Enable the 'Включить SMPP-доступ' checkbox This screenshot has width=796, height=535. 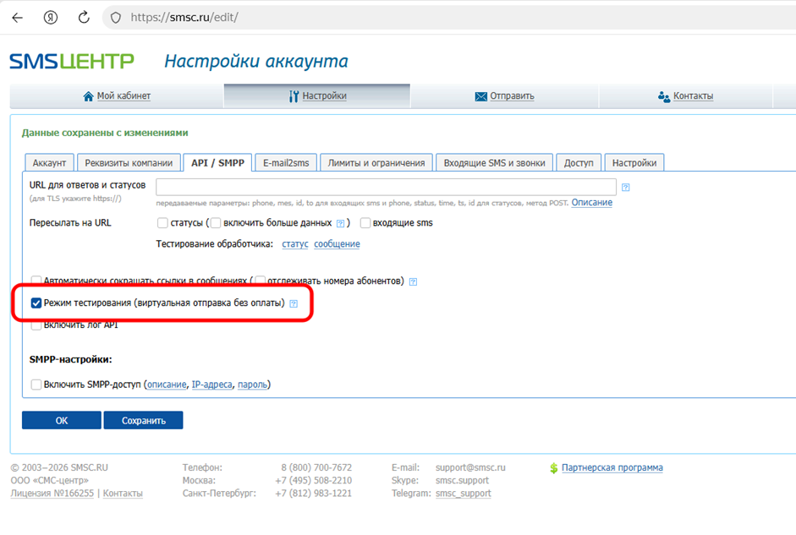coord(36,385)
